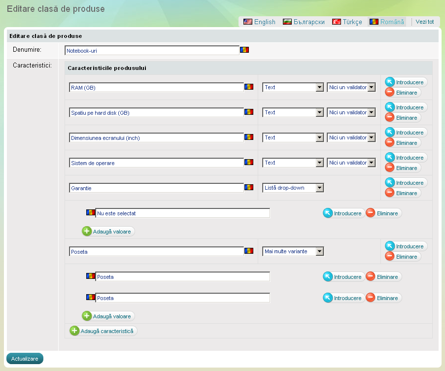Switch to the Български language tab
Image resolution: width=445 pixels, height=371 pixels.
click(x=304, y=22)
